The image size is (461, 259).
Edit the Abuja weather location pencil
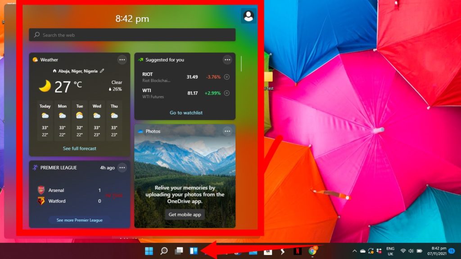[102, 71]
